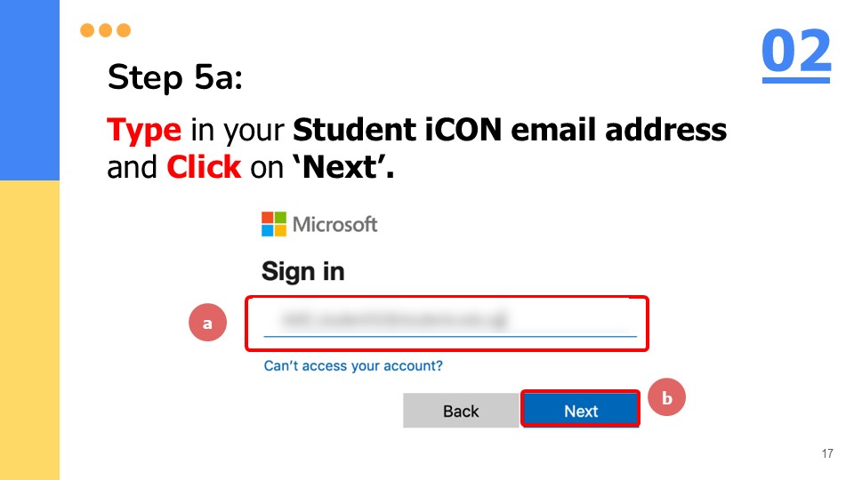Click the Next button
The width and height of the screenshot is (854, 480).
click(x=581, y=409)
